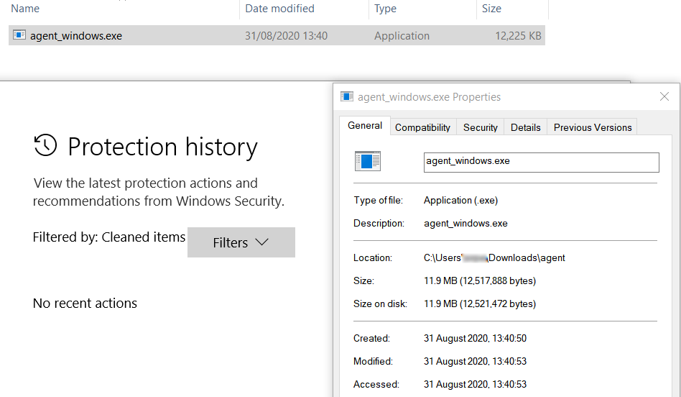Image resolution: width=681 pixels, height=397 pixels.
Task: Click the large application icon in General tab
Action: coord(367,161)
